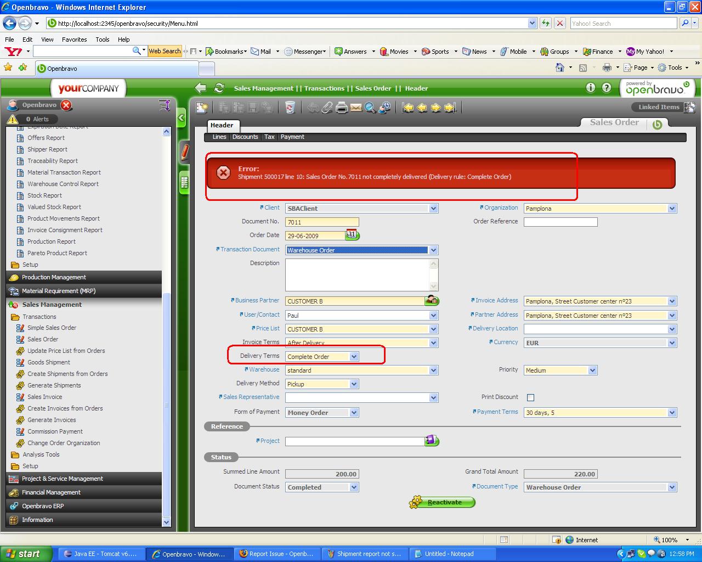Click the refresh icon in green header

[x=219, y=88]
